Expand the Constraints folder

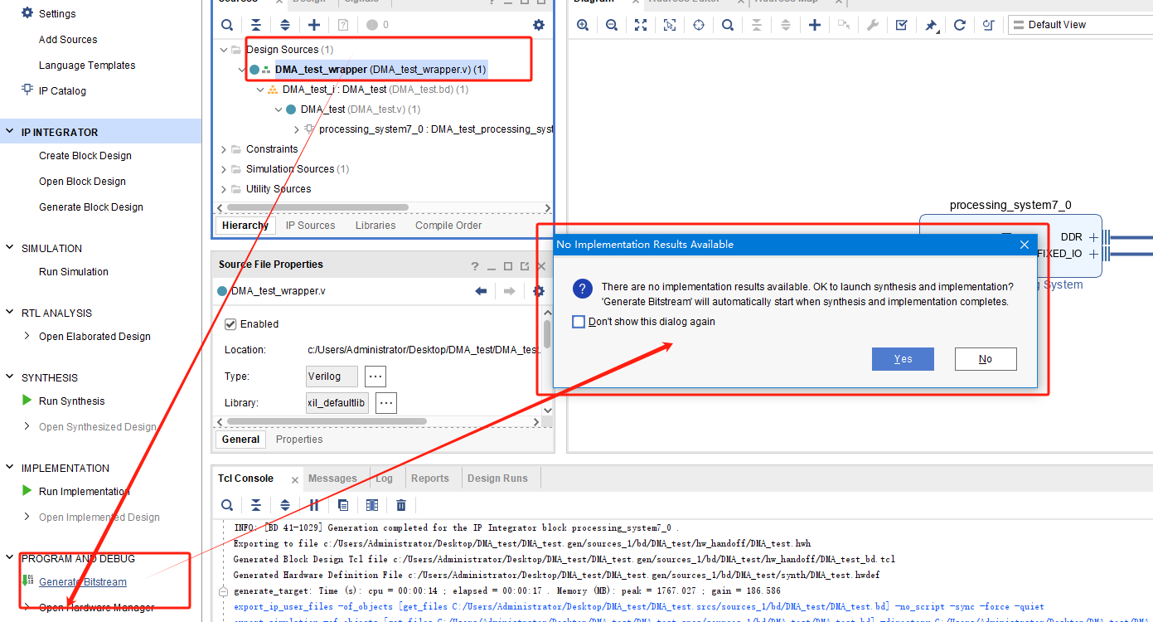click(x=224, y=149)
